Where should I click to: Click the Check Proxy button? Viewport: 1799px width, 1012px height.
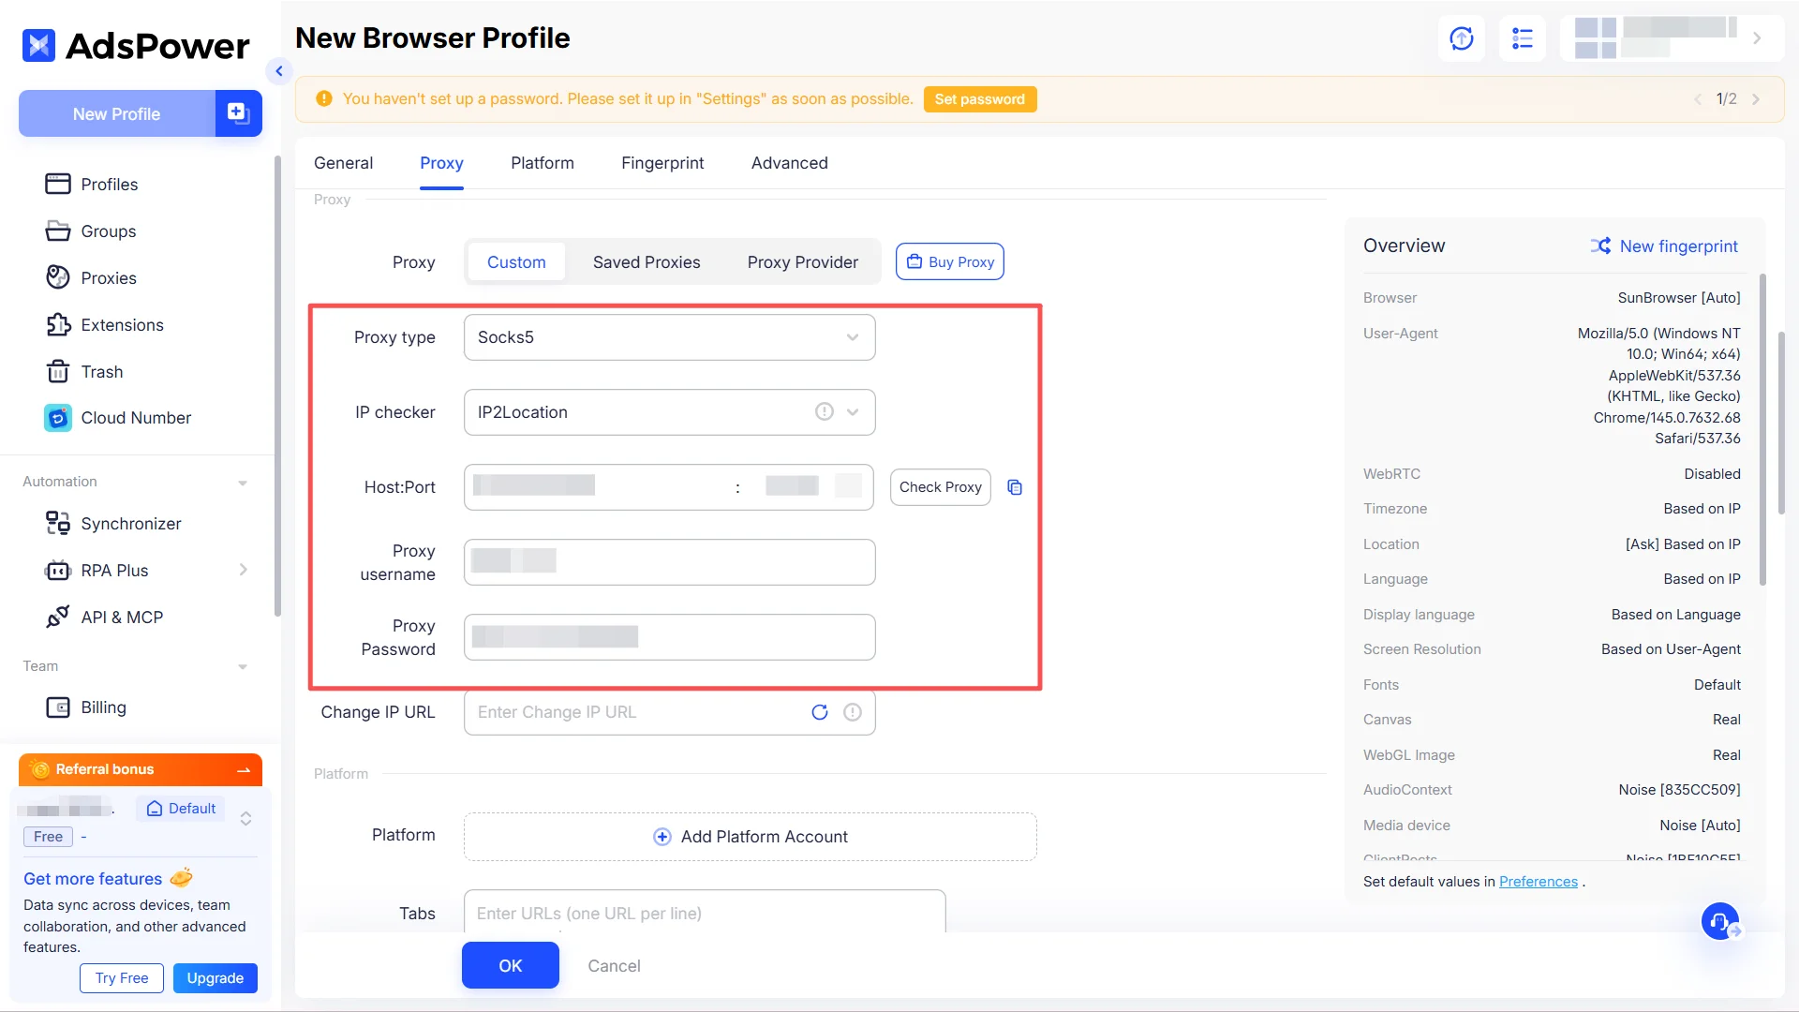click(x=940, y=486)
